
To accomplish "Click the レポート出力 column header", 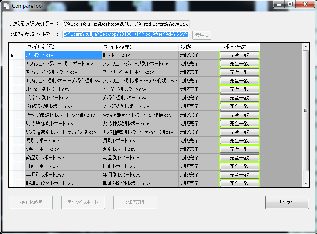I will (239, 47).
